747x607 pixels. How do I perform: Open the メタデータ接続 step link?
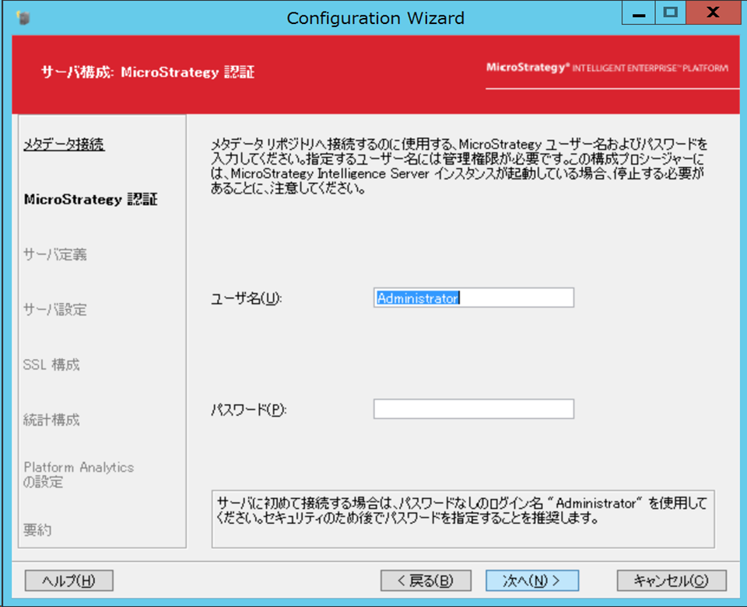[x=64, y=144]
